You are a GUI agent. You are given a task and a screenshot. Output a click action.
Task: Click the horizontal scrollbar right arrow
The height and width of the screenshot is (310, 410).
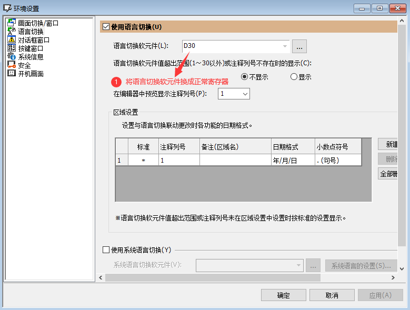[x=393, y=276]
